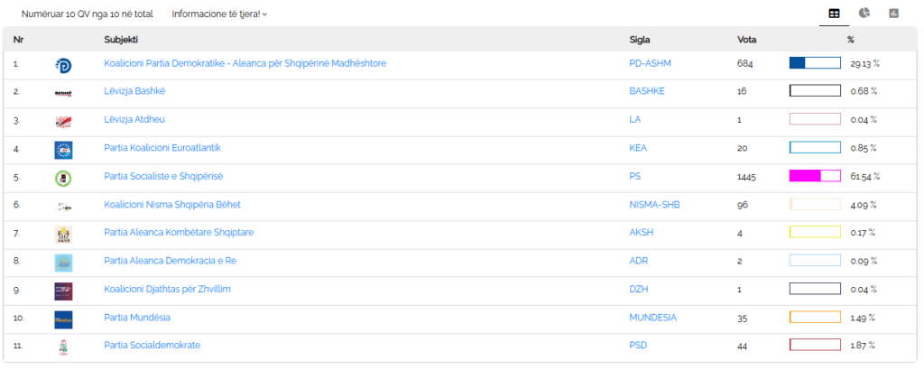924x370 pixels.
Task: Click the PS 61.54% magenta progress bar
Action: tap(815, 176)
